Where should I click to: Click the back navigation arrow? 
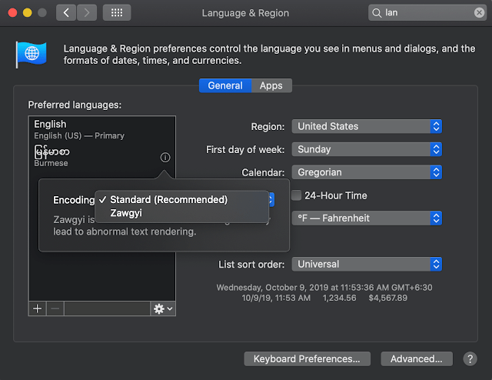67,12
